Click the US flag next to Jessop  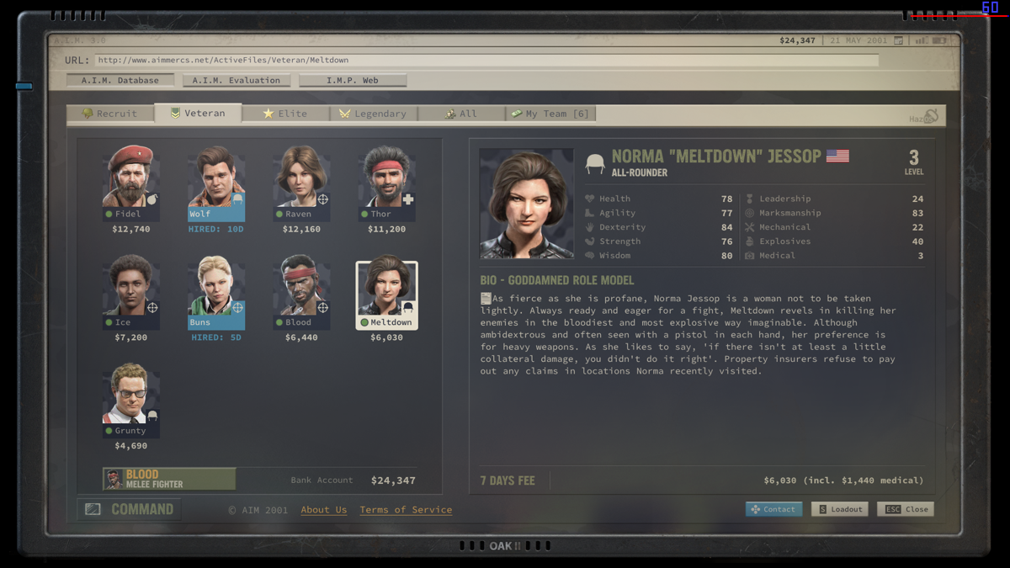tap(837, 156)
